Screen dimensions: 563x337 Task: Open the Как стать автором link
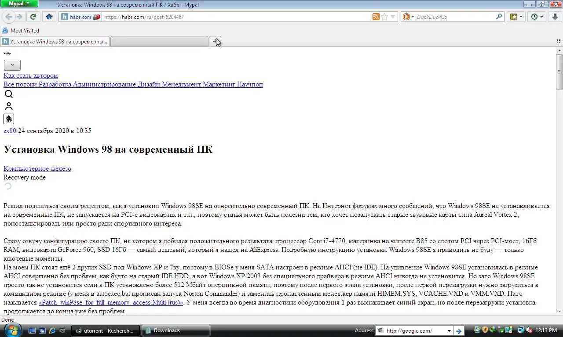(31, 75)
